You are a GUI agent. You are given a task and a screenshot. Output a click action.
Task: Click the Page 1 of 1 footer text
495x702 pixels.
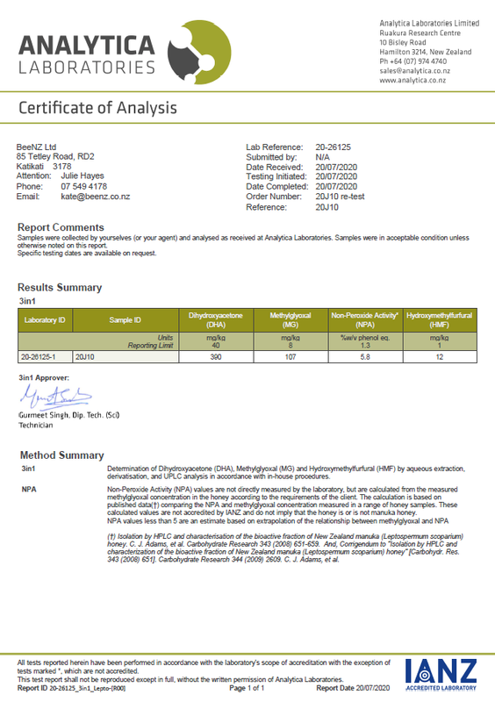tap(247, 688)
